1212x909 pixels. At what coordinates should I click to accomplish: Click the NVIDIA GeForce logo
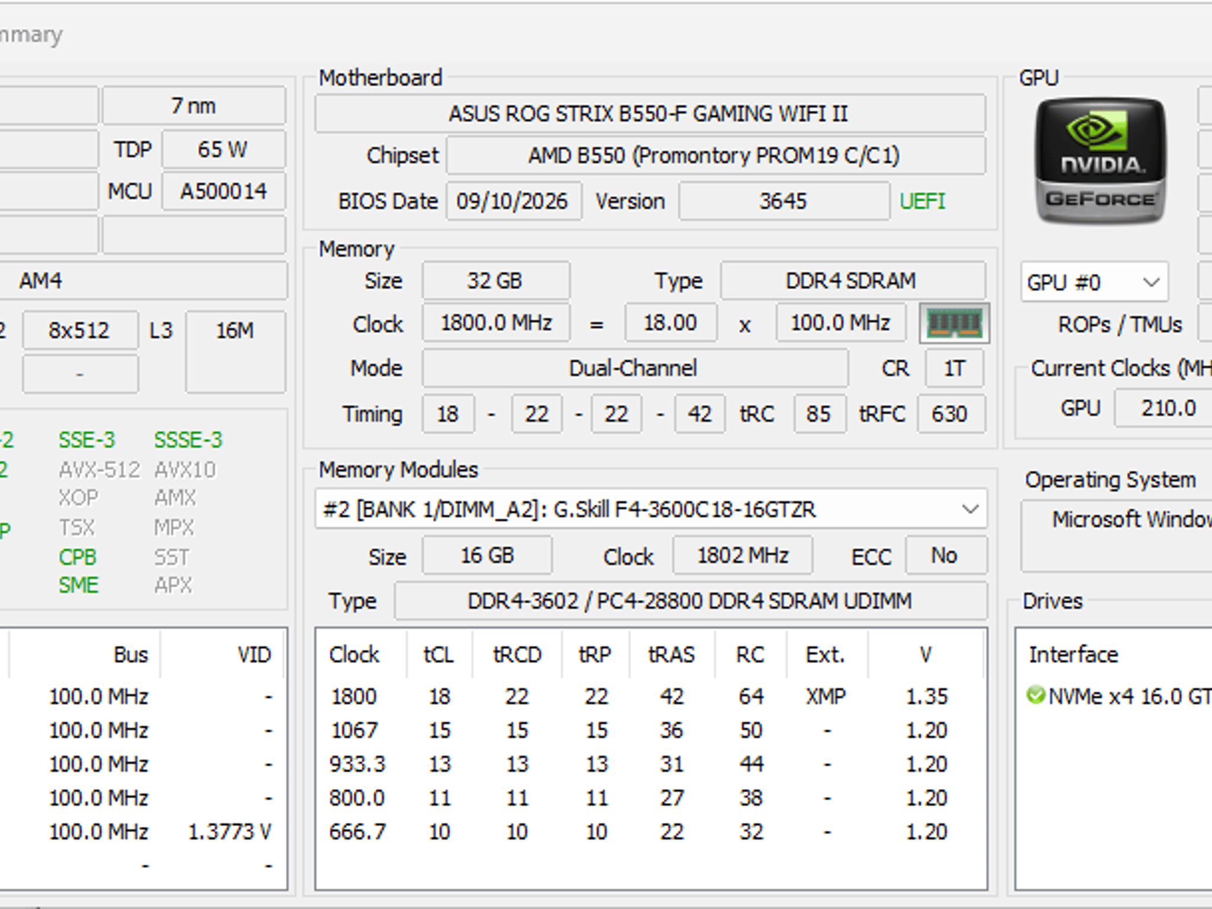tap(1100, 161)
